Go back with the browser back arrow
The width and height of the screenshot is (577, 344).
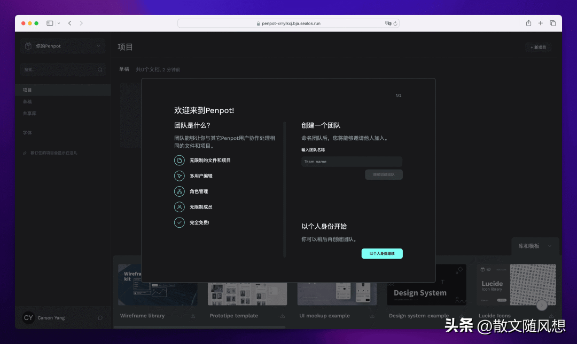pos(69,23)
